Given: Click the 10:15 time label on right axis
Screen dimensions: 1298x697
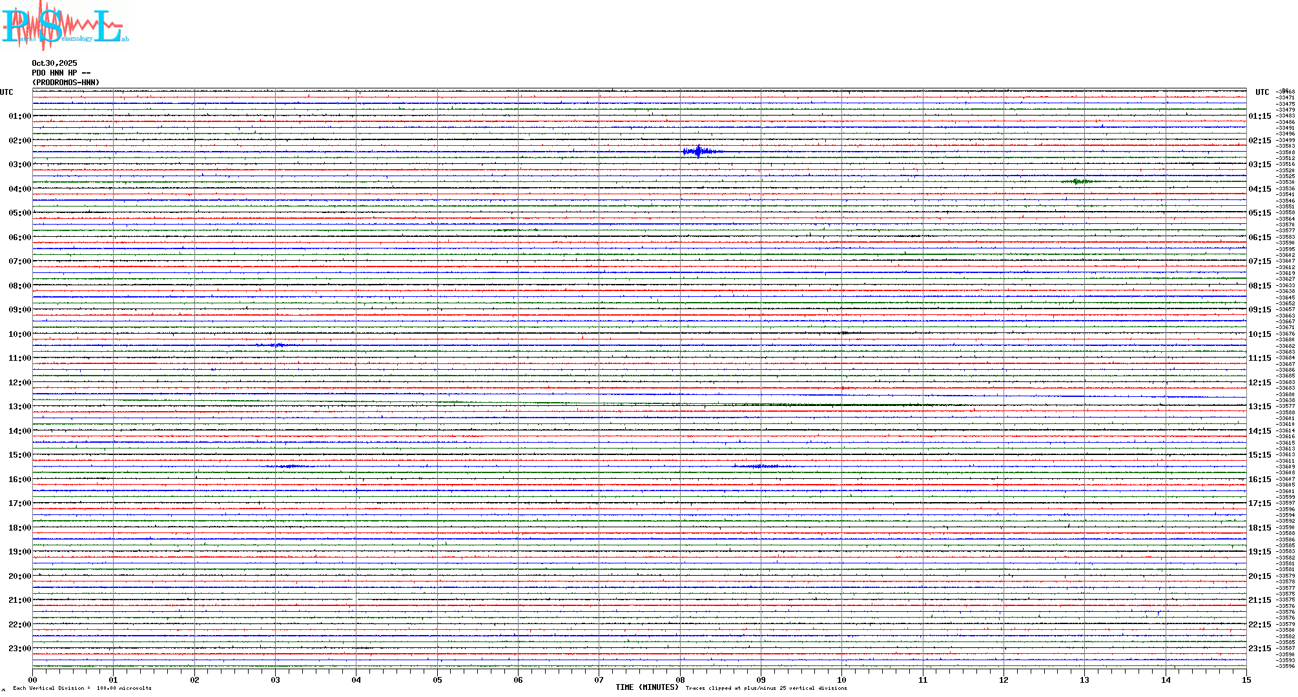Looking at the screenshot, I should (1259, 334).
